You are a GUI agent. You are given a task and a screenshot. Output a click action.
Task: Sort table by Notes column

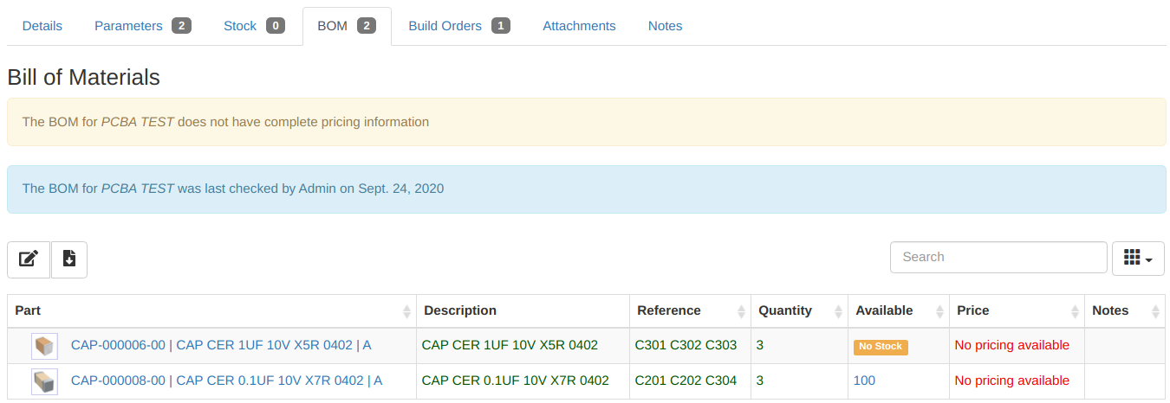[1123, 310]
